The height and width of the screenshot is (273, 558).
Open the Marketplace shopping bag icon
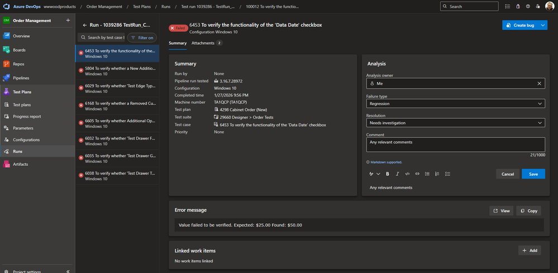point(517,7)
